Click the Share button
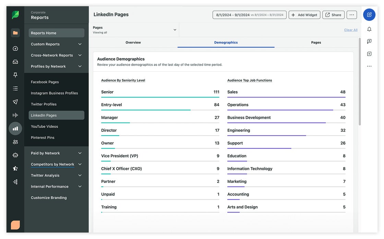This screenshot has height=239, width=384. [333, 15]
